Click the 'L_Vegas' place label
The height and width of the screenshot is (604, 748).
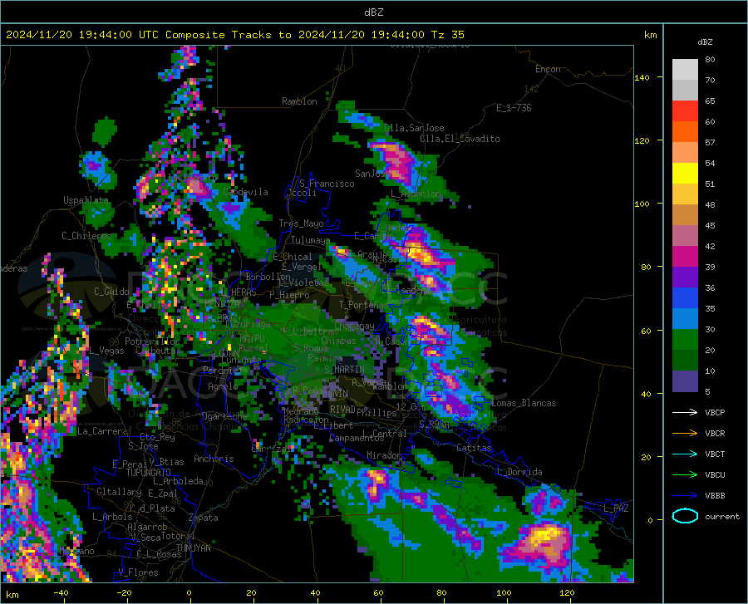pos(106,351)
